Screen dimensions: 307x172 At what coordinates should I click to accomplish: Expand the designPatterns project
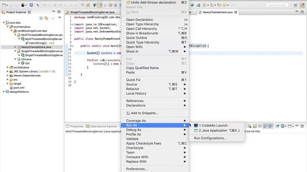click(4, 92)
